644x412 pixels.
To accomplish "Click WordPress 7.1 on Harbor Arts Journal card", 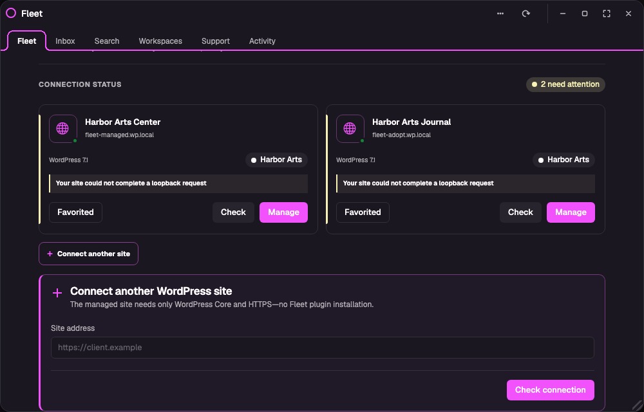I will coord(355,160).
